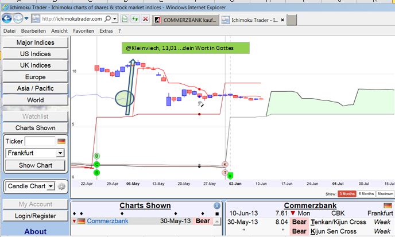Image resolution: width=395 pixels, height=237 pixels.
Task: Click the pink T signal marker
Action: pos(225,173)
